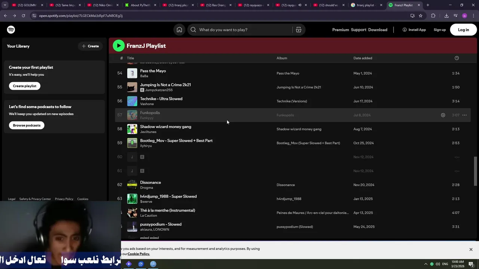The image size is (479, 269).
Task: Select Dissonance album cover thumbnail
Action: click(x=132, y=185)
